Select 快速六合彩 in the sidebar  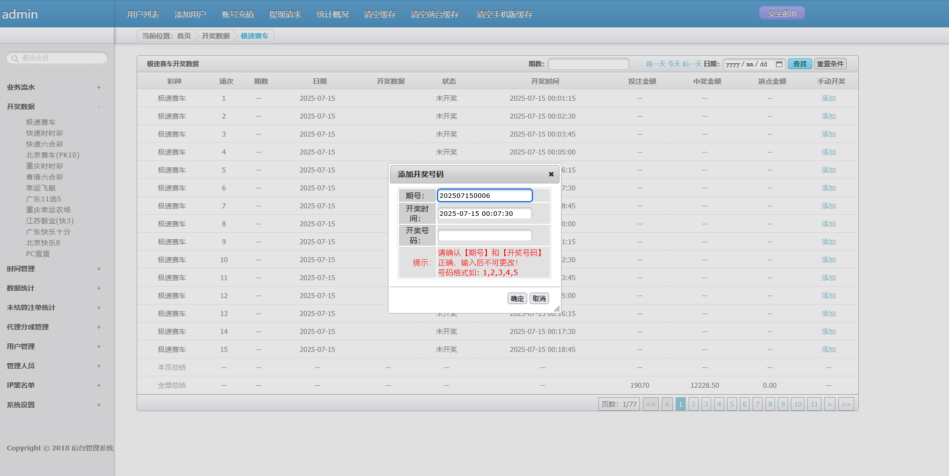(x=44, y=144)
